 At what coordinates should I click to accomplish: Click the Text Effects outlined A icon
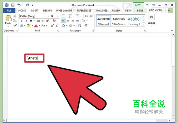[22, 26]
